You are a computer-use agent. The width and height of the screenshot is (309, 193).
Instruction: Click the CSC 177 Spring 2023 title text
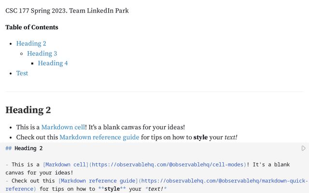[x=67, y=11]
